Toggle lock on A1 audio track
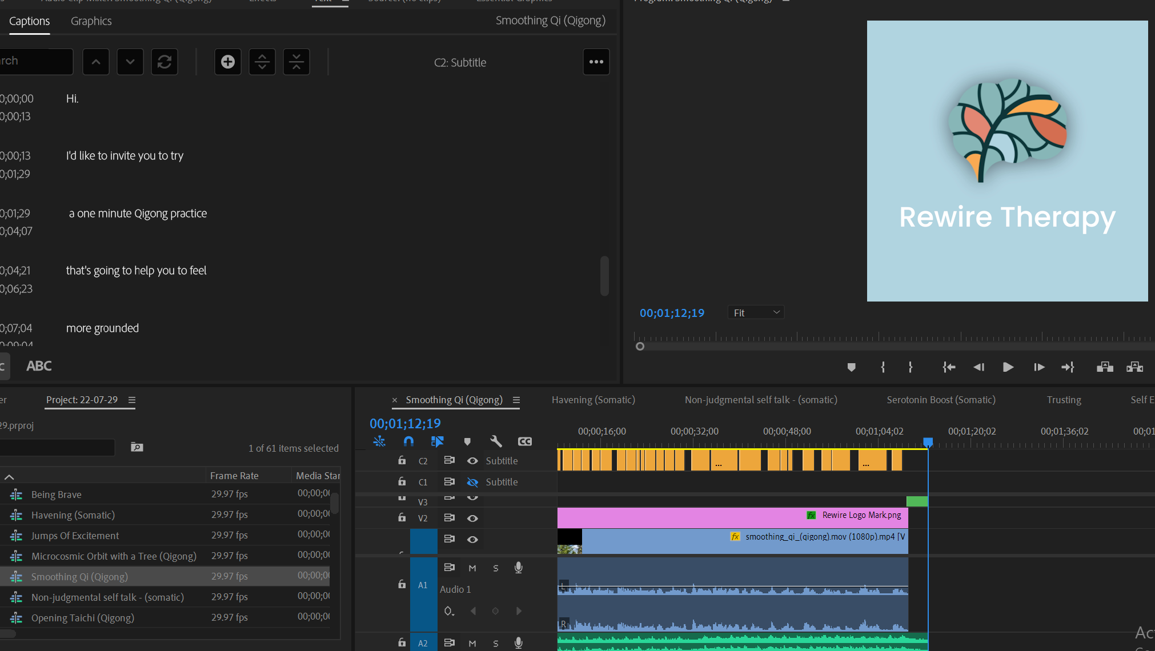The height and width of the screenshot is (651, 1155). 402,584
